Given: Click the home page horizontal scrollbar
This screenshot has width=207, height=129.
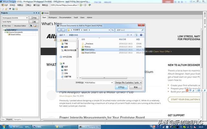Looking at the screenshot, I should (107, 120).
